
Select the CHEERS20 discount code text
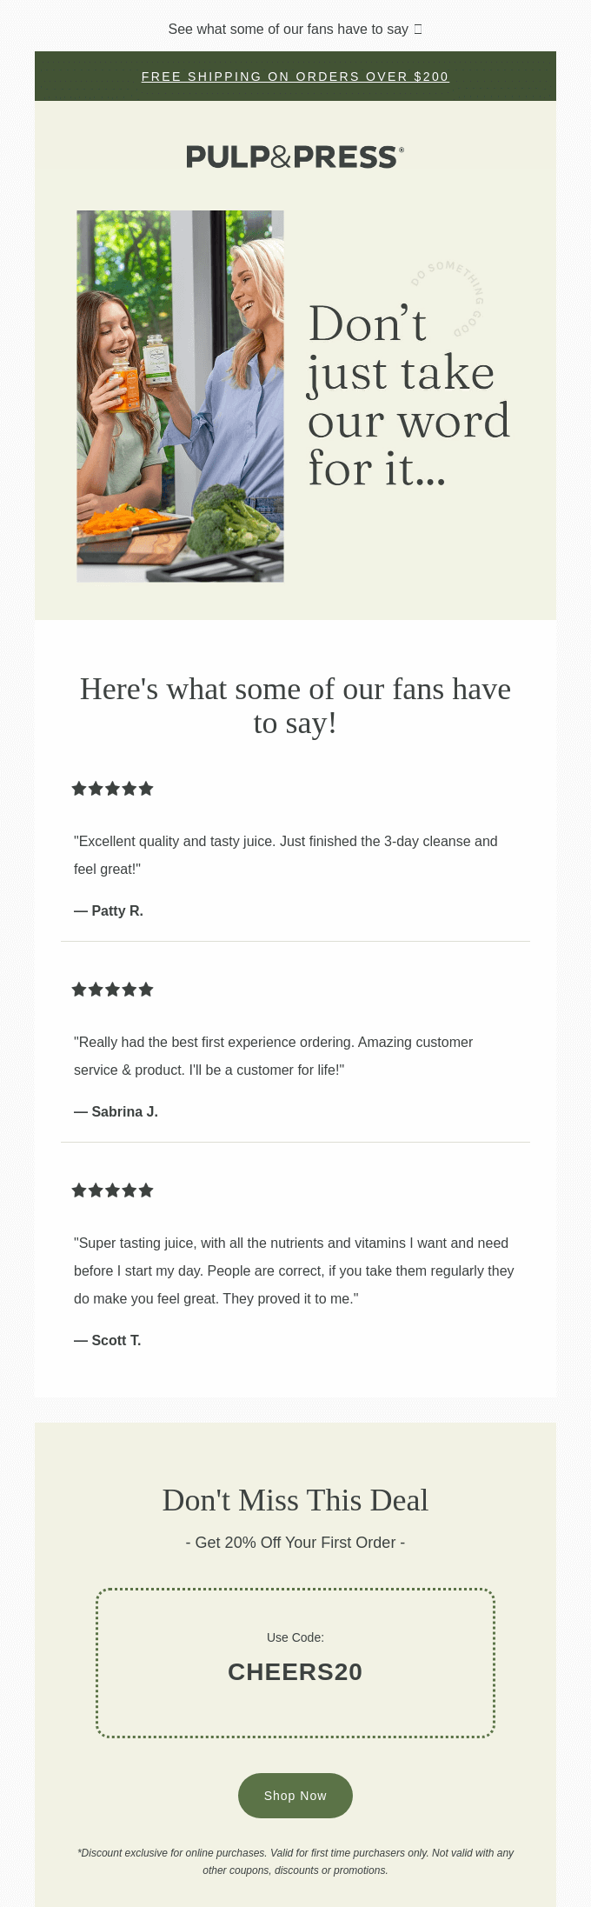pyautogui.click(x=295, y=1671)
